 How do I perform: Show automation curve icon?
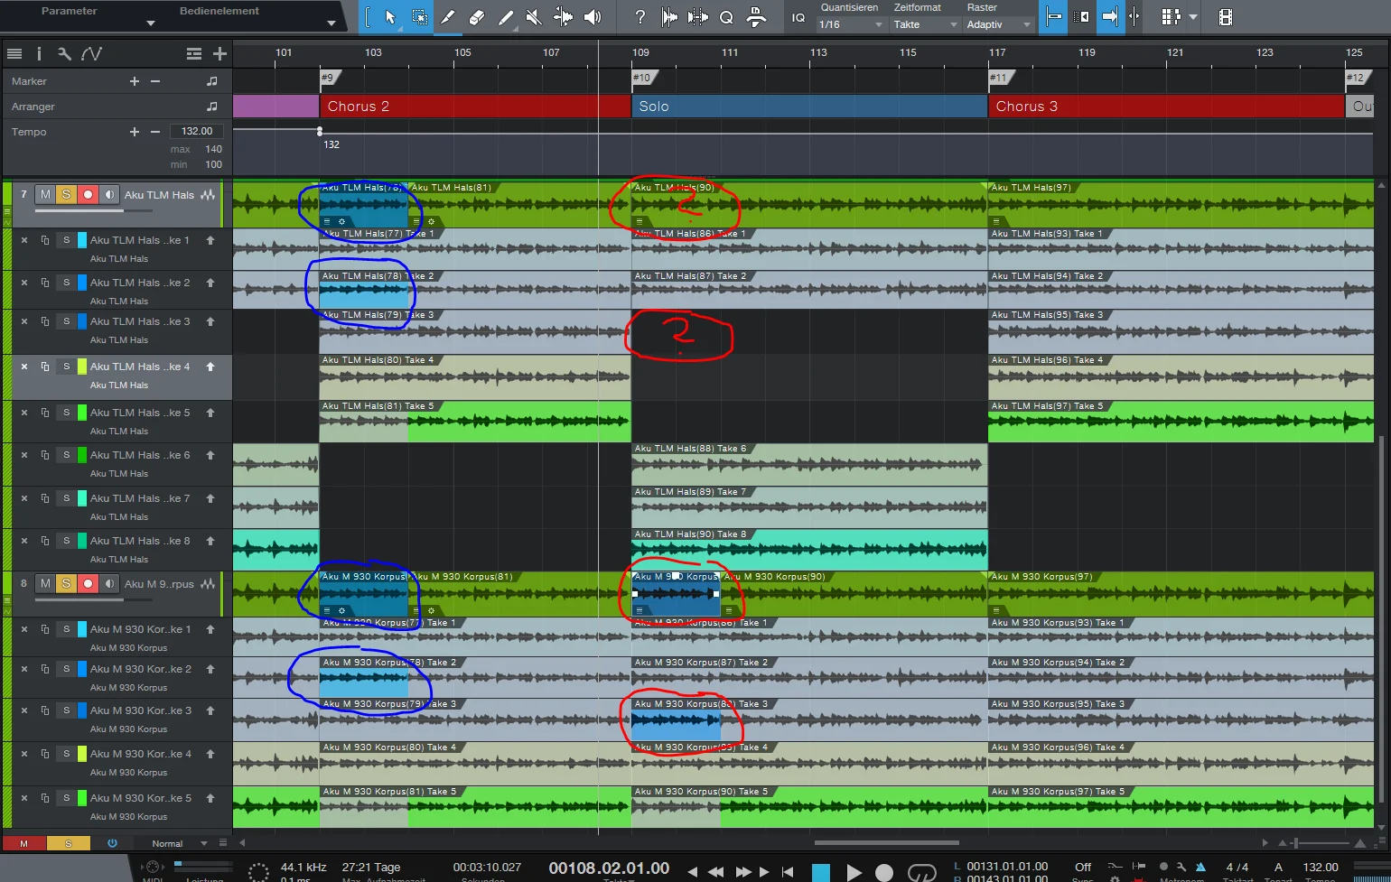[91, 54]
